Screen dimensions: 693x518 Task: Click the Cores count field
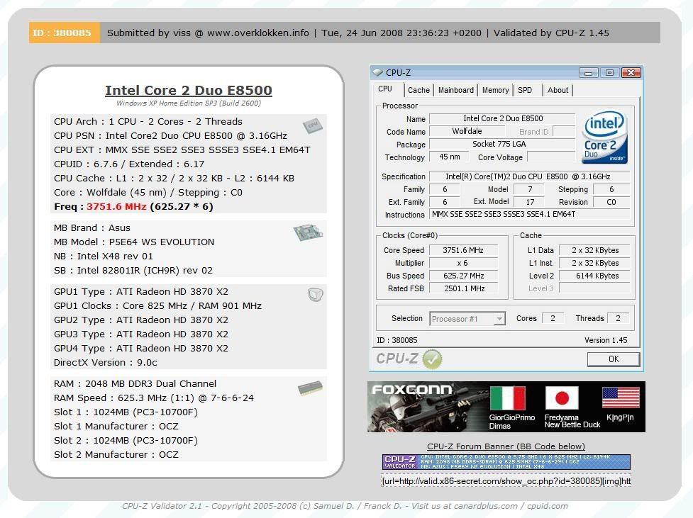(x=553, y=318)
